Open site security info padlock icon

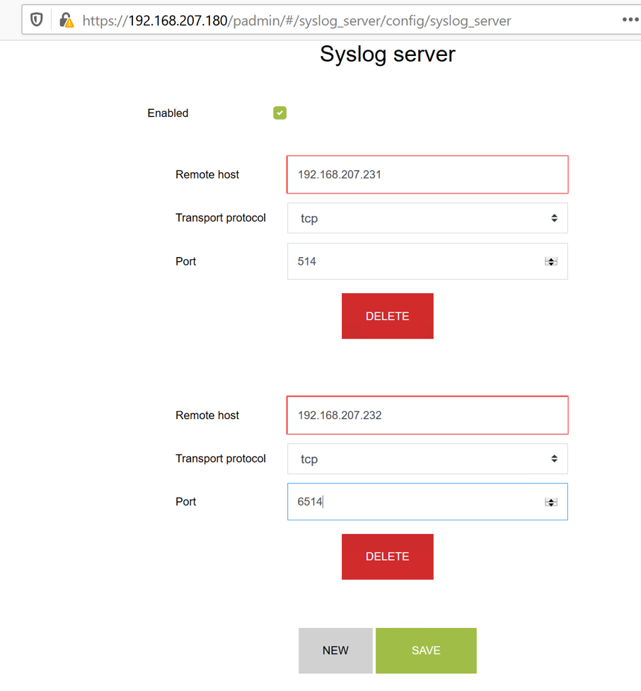[x=66, y=20]
